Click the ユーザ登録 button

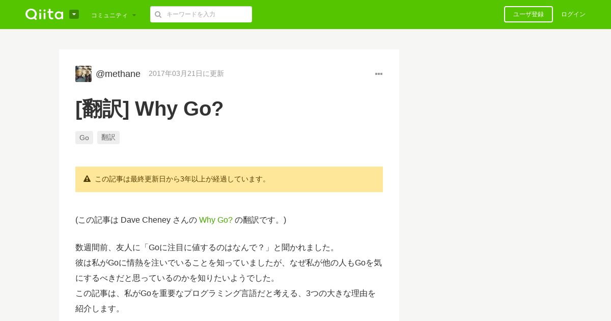[x=529, y=14]
